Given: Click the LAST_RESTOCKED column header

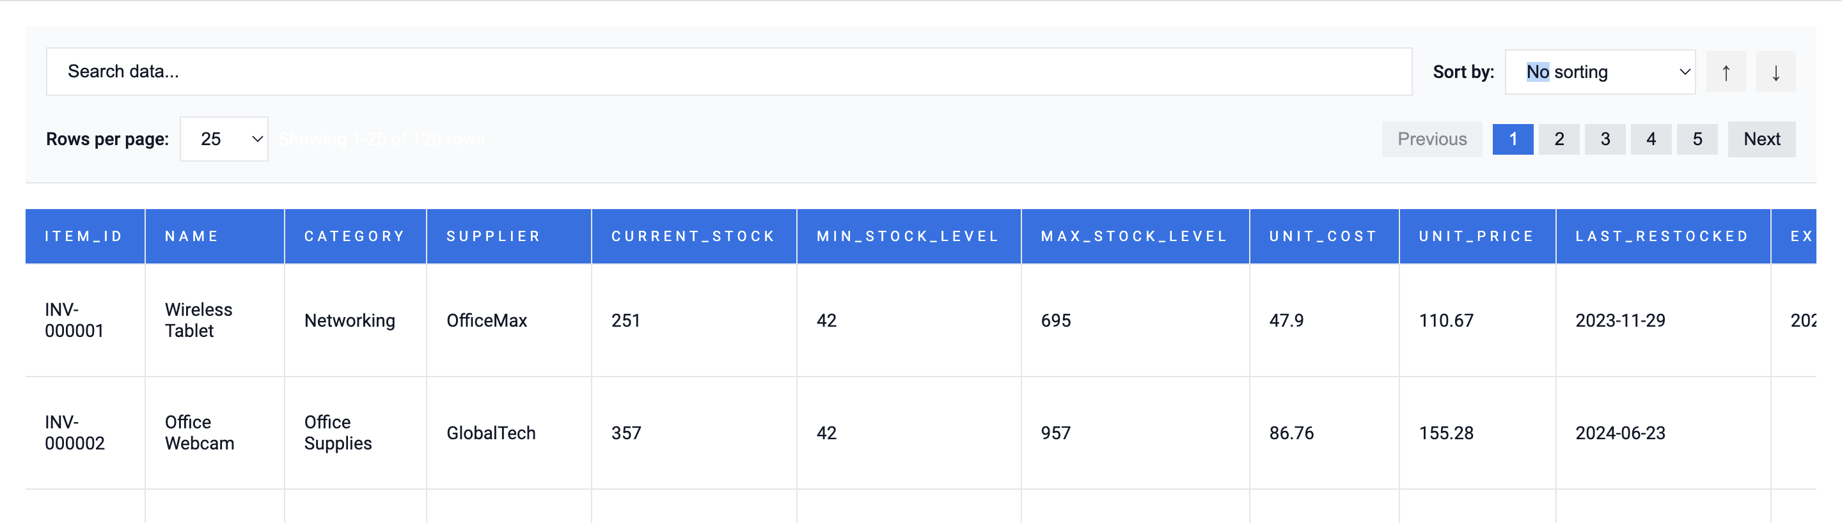Looking at the screenshot, I should click(x=1662, y=237).
